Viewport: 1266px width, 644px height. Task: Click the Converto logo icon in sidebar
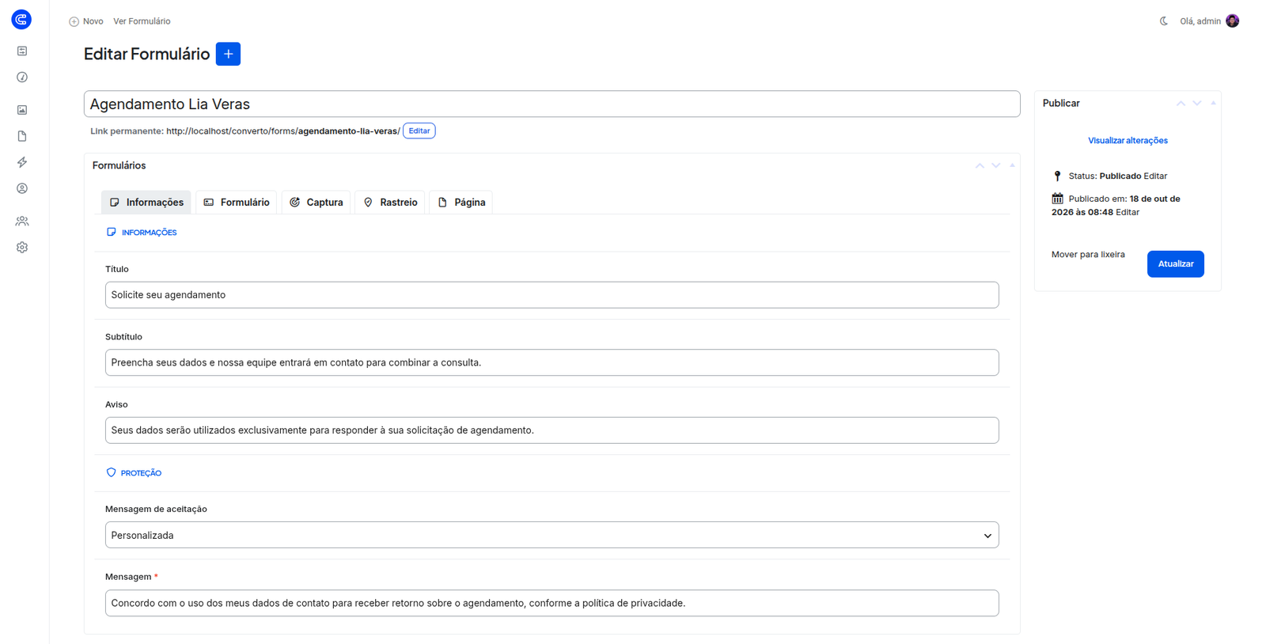pyautogui.click(x=21, y=20)
